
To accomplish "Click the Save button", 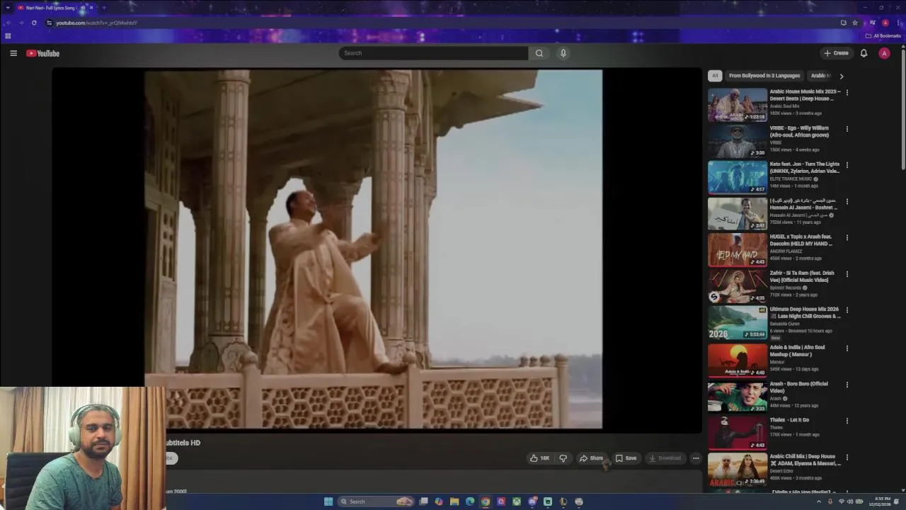I will pos(626,458).
